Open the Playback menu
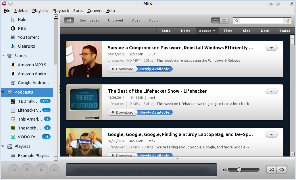The width and height of the screenshot is (296, 180). 61,11
